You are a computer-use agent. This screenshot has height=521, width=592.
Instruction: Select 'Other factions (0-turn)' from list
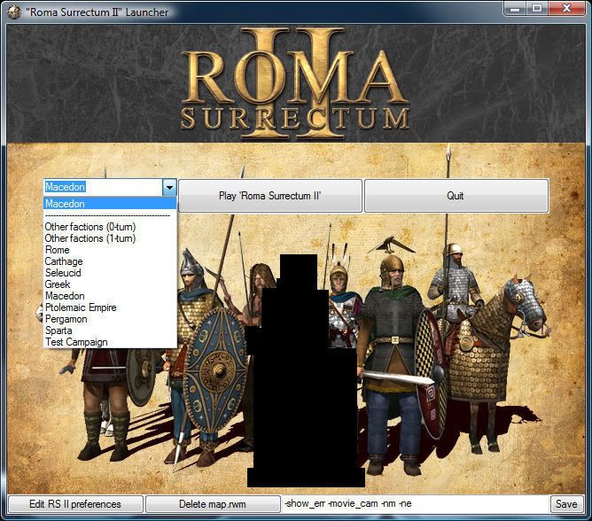click(90, 227)
